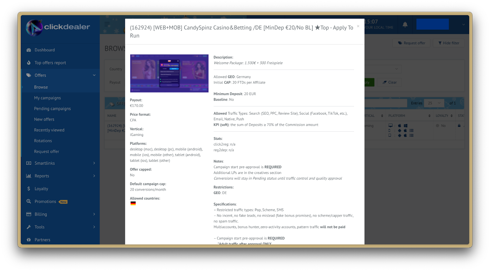490x271 pixels.
Task: Click the desktop platform icon in offer row
Action: 390,126
